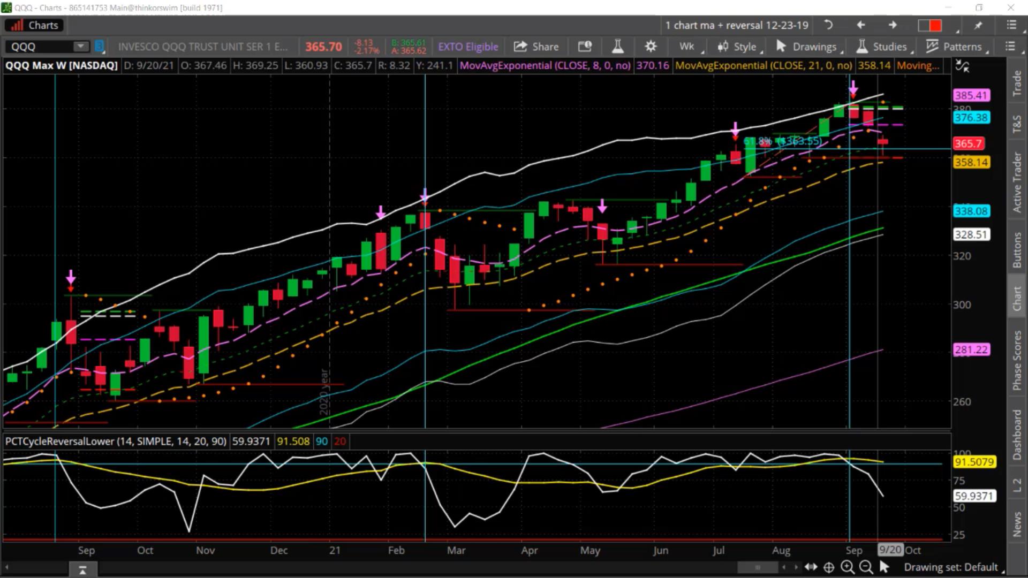Image resolution: width=1028 pixels, height=578 pixels.
Task: Open the Buttons sidebar tab
Action: pos(1016,250)
